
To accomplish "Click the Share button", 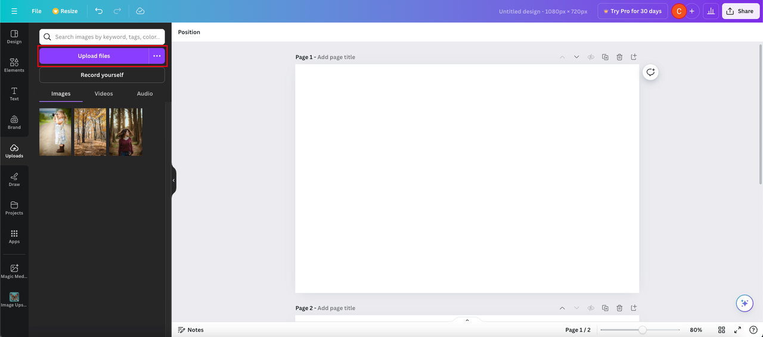I will [x=740, y=11].
